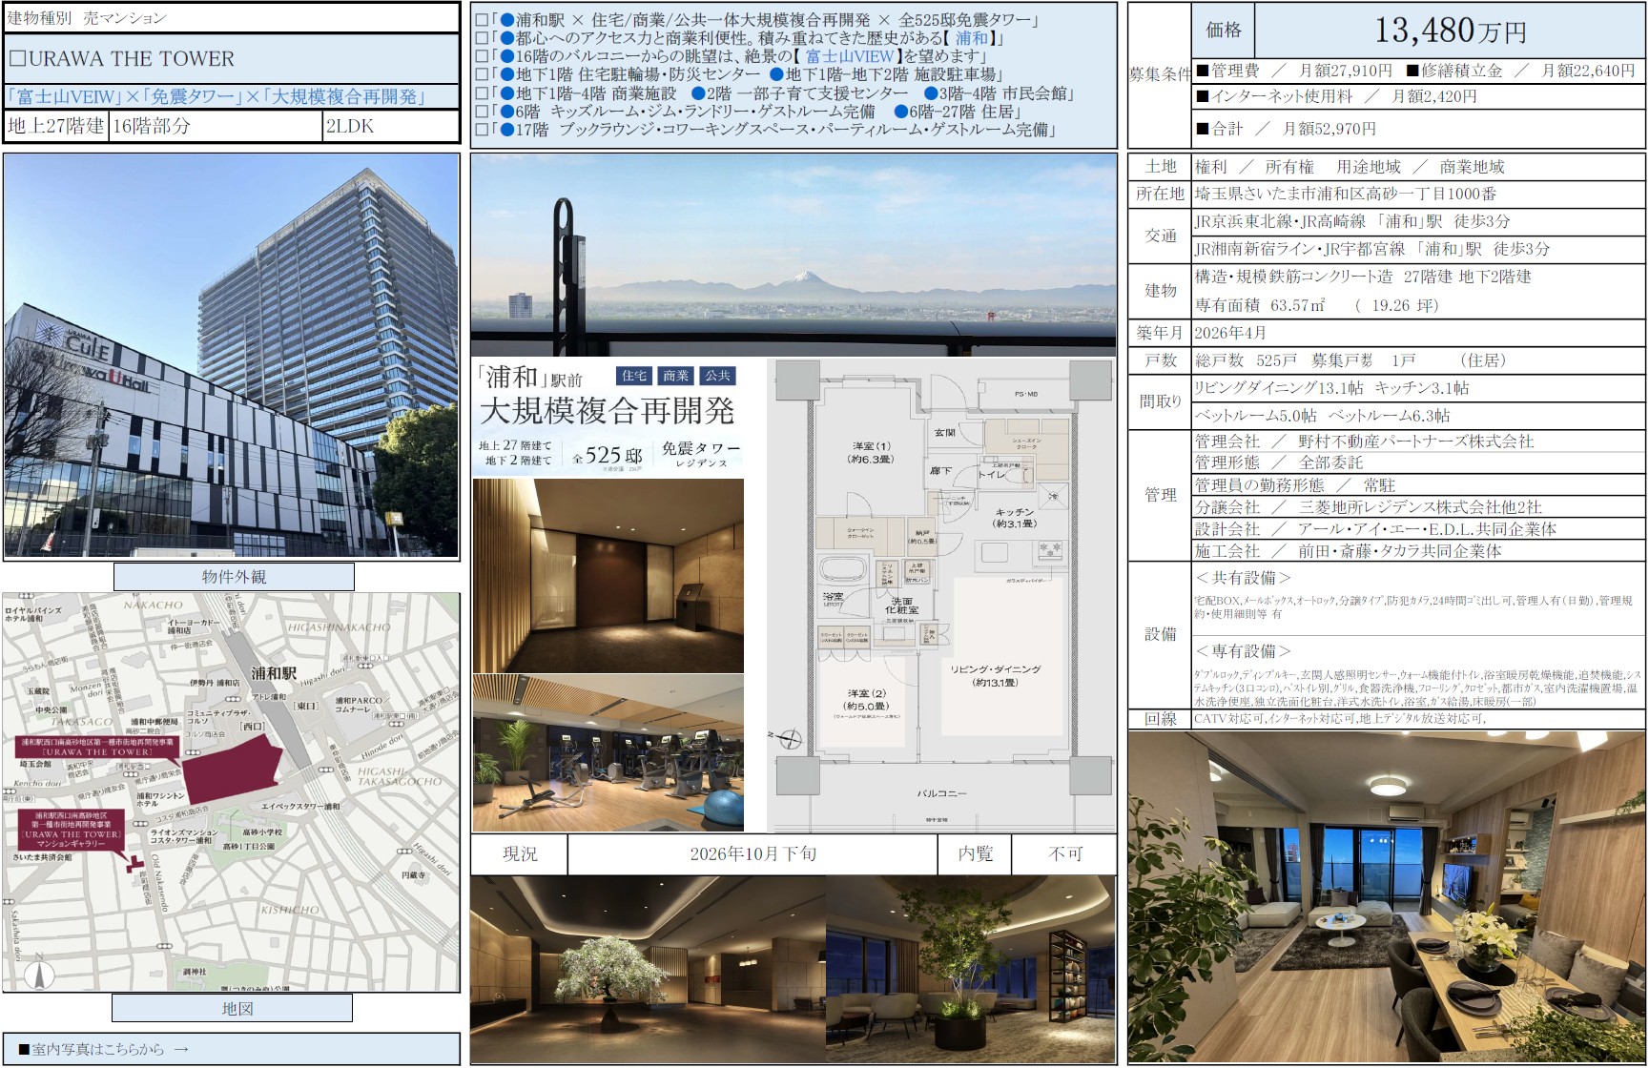The width and height of the screenshot is (1649, 1068).
Task: Click the kitchen stove burner symbol in the floor plan
Action: pos(1051,550)
